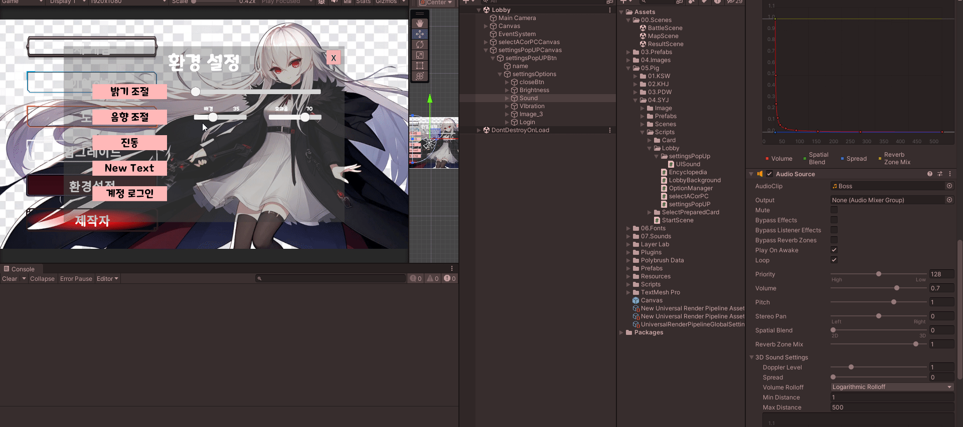Expand the 06.Fonts folder

(628, 228)
